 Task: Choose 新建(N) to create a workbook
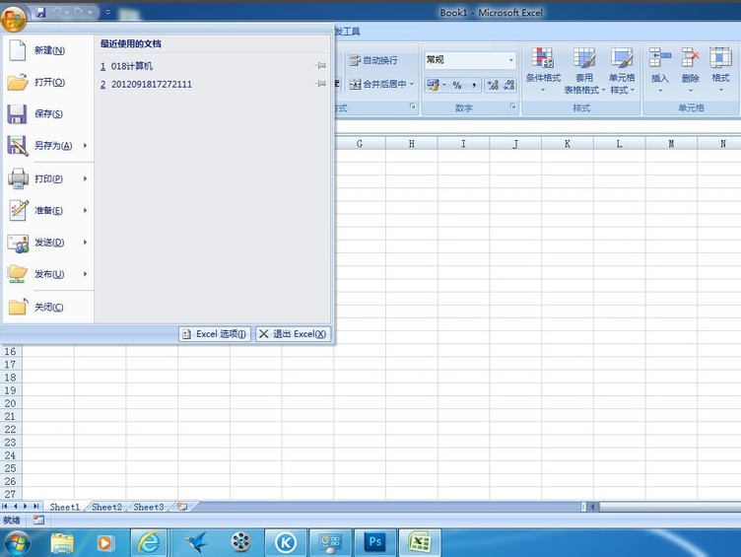pos(47,50)
